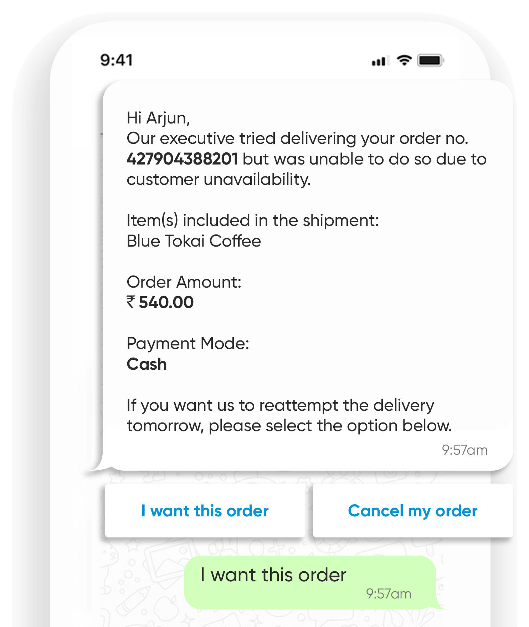Tap the cellular signal bars icon
The width and height of the screenshot is (529, 627).
[379, 61]
